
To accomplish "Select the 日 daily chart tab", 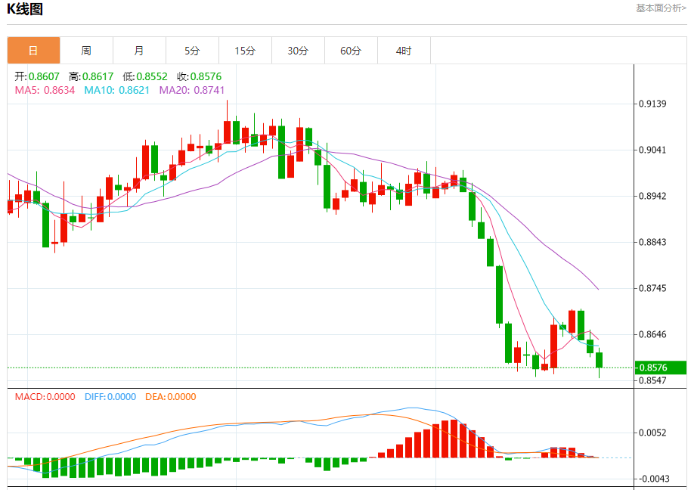I will point(33,51).
